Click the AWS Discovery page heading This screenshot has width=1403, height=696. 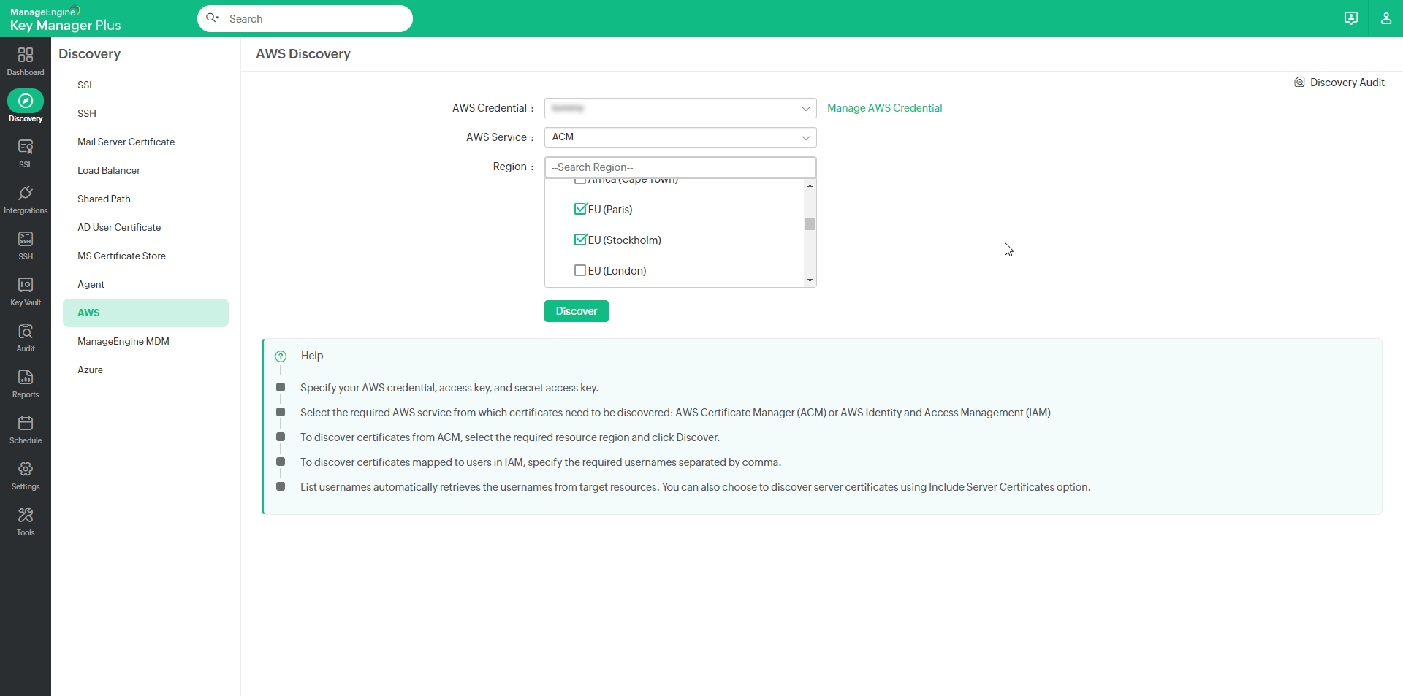[x=303, y=54]
